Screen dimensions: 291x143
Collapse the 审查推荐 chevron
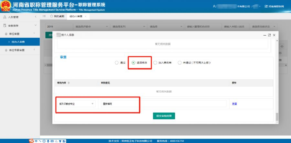tap(36, 25)
